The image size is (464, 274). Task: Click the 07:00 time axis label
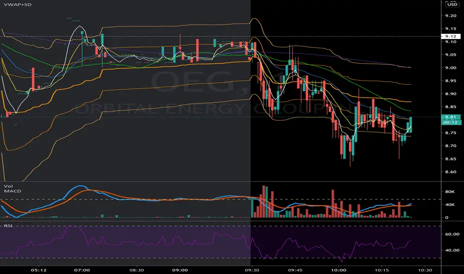click(82, 270)
